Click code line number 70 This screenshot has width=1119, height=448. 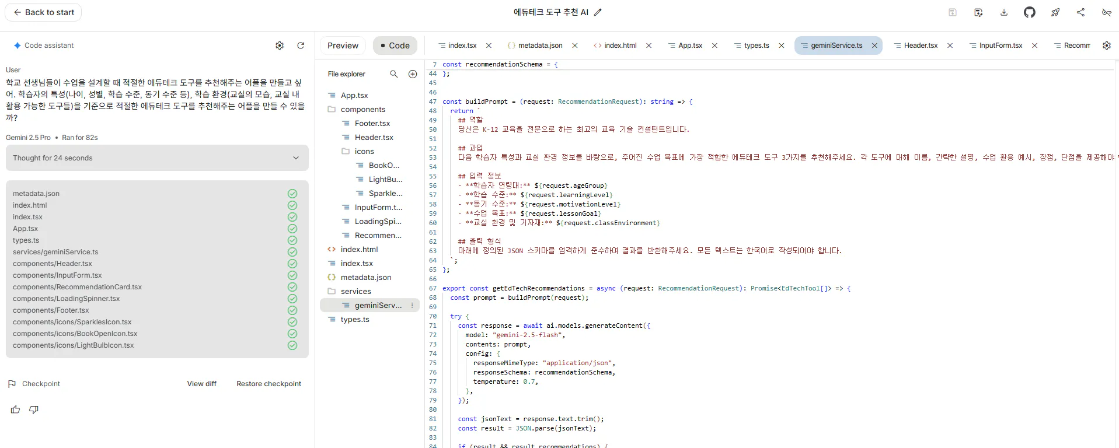click(x=433, y=316)
